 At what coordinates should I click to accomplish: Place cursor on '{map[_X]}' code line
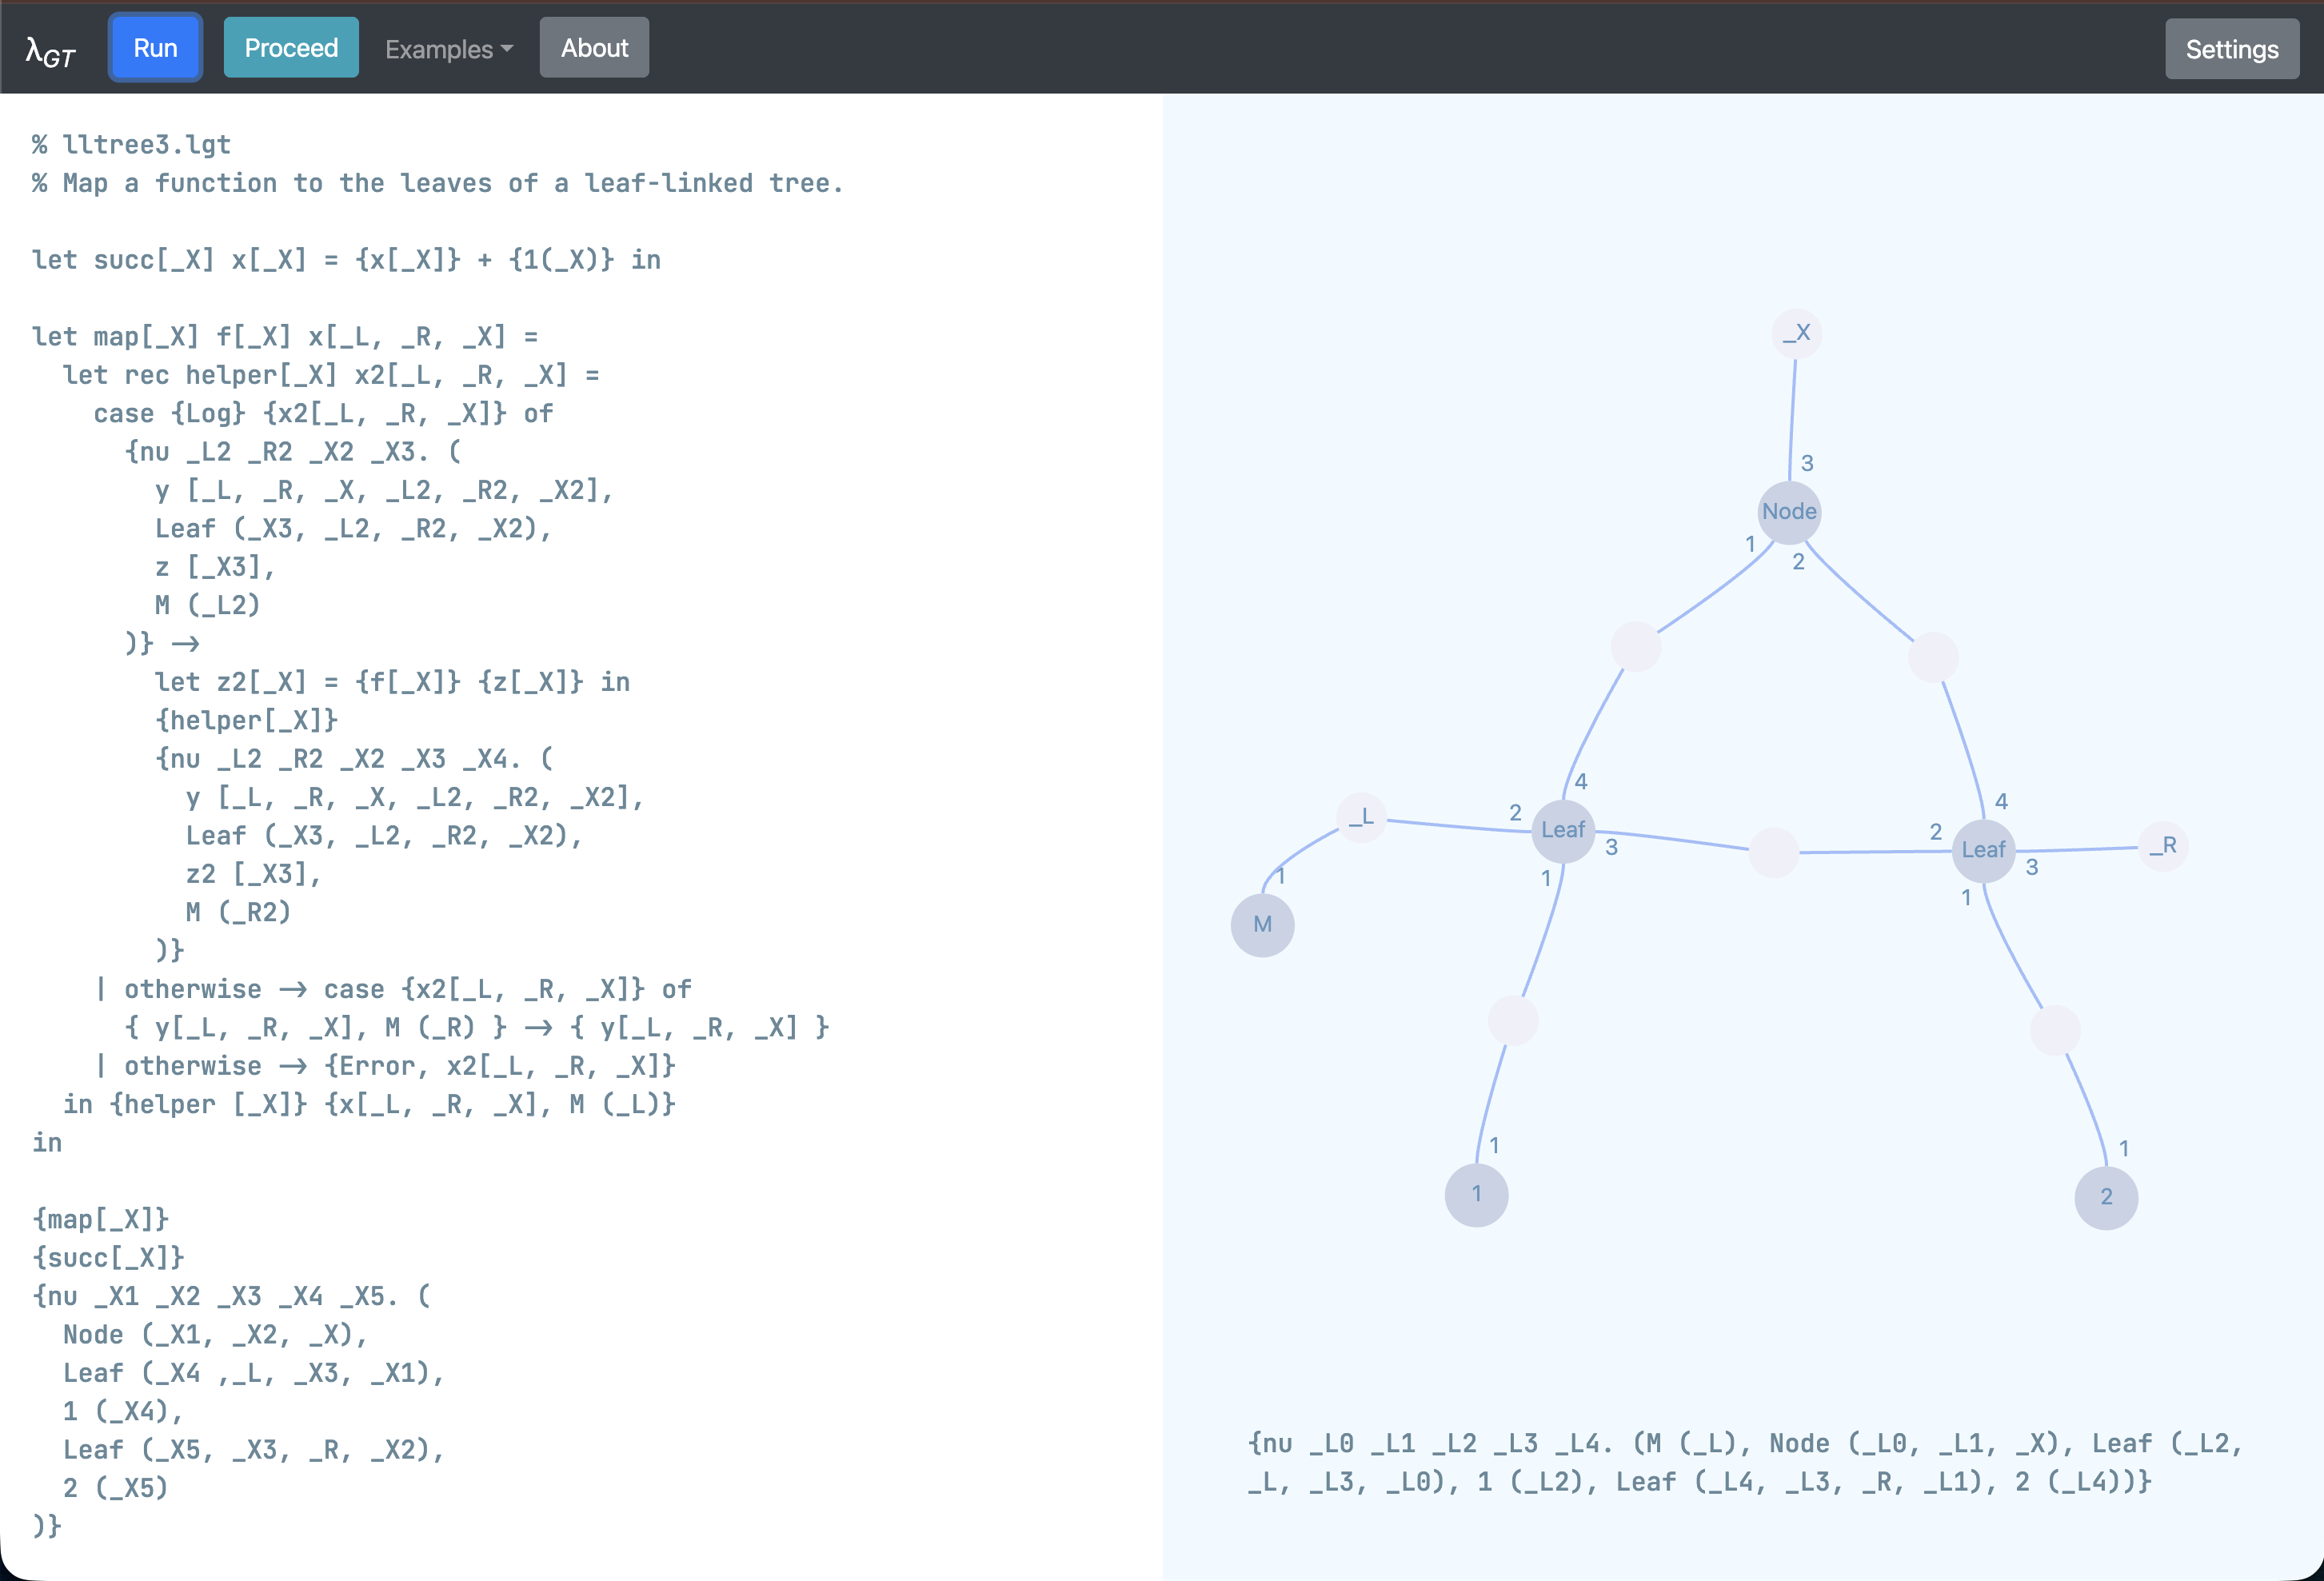(101, 1219)
